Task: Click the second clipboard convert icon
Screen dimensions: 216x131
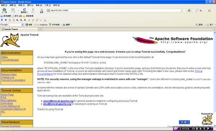Action: pyautogui.click(x=14, y=20)
